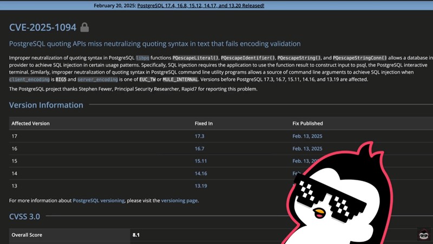433x244 pixels.
Task: Open Feb. 13, 2025 link for version 16
Action: [307, 148]
